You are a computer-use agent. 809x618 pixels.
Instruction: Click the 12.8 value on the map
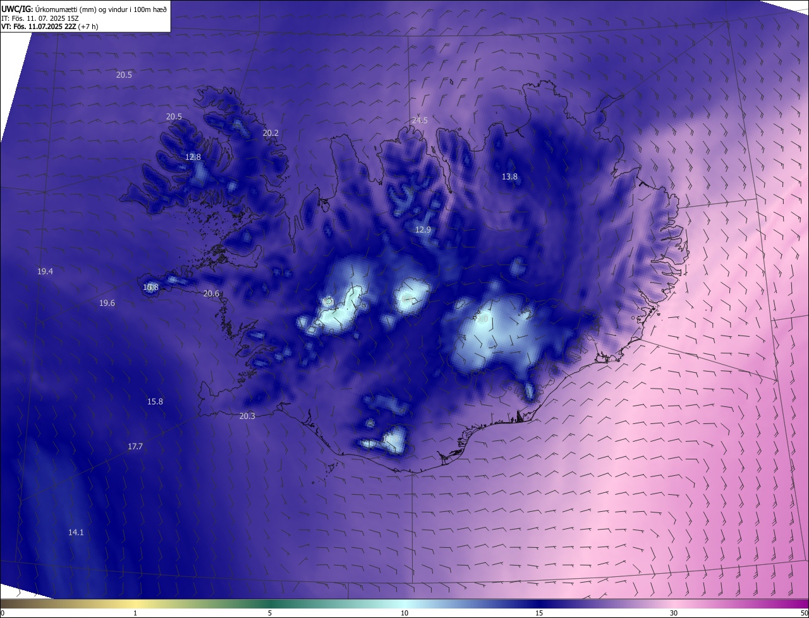(193, 157)
